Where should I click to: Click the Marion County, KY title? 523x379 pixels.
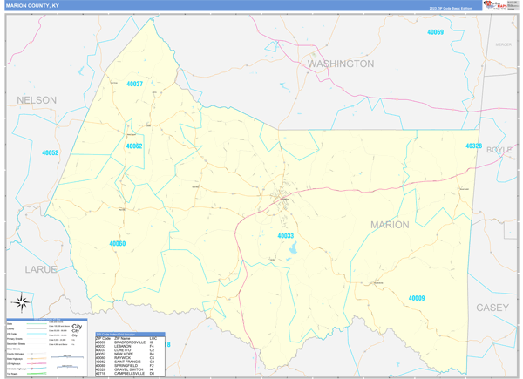(35, 5)
